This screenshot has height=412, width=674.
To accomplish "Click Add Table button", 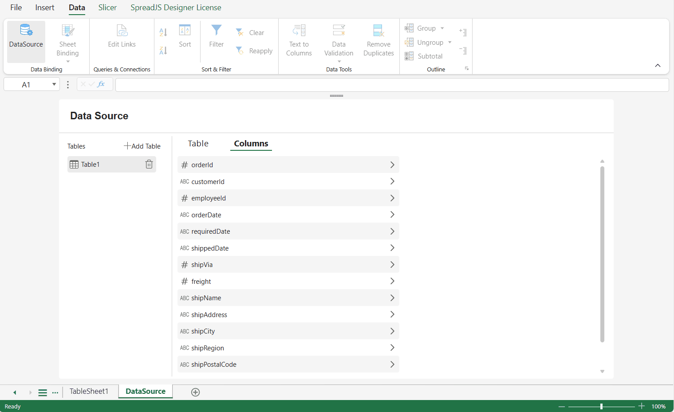I will (142, 146).
